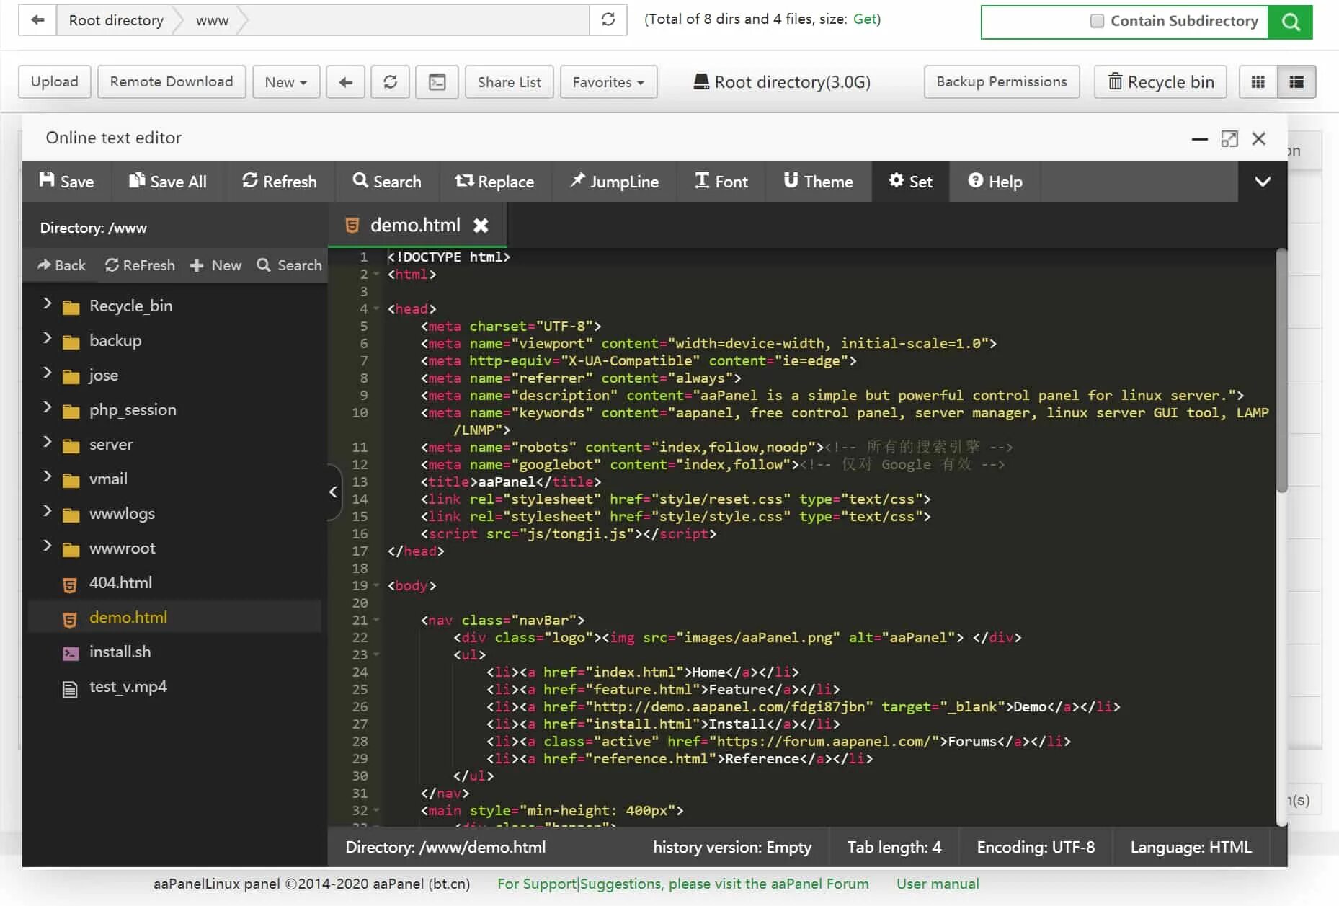Open the Theme menu in editor toolbar

point(818,182)
